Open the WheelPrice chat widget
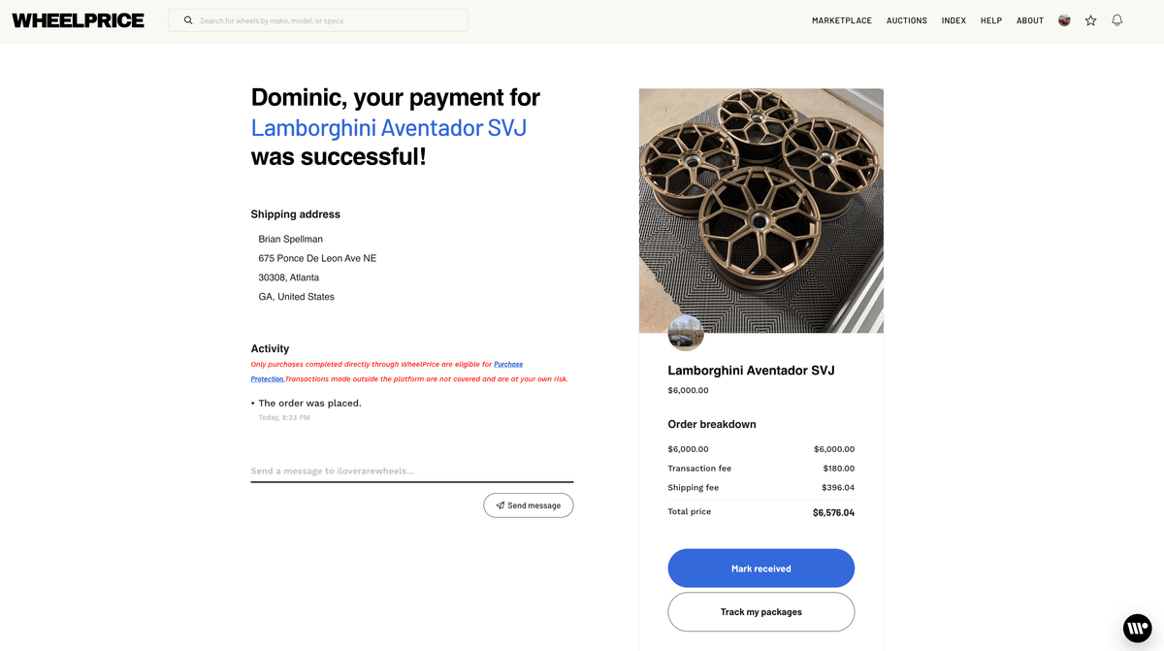This screenshot has width=1164, height=651. (x=1137, y=629)
